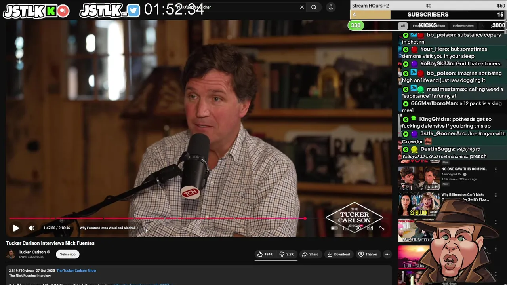Open the Tucker Carlson channel name link
The image size is (507, 285).
32,252
